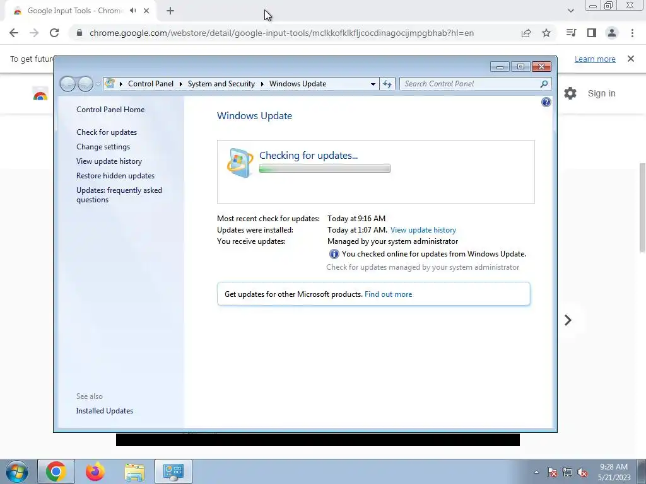Screen dimensions: 646x484
Task: Dismiss the Chrome notification bar
Action: [631, 59]
